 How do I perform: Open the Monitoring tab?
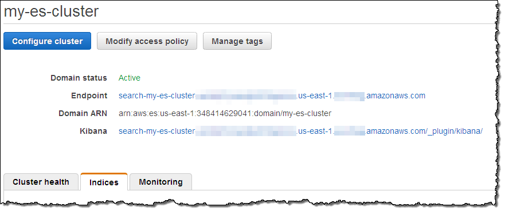[160, 182]
